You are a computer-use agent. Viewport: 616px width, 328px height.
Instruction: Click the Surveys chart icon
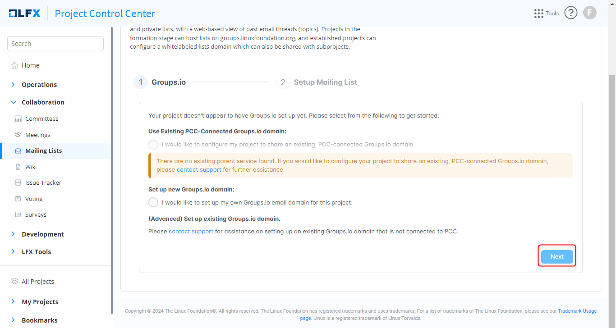point(18,215)
